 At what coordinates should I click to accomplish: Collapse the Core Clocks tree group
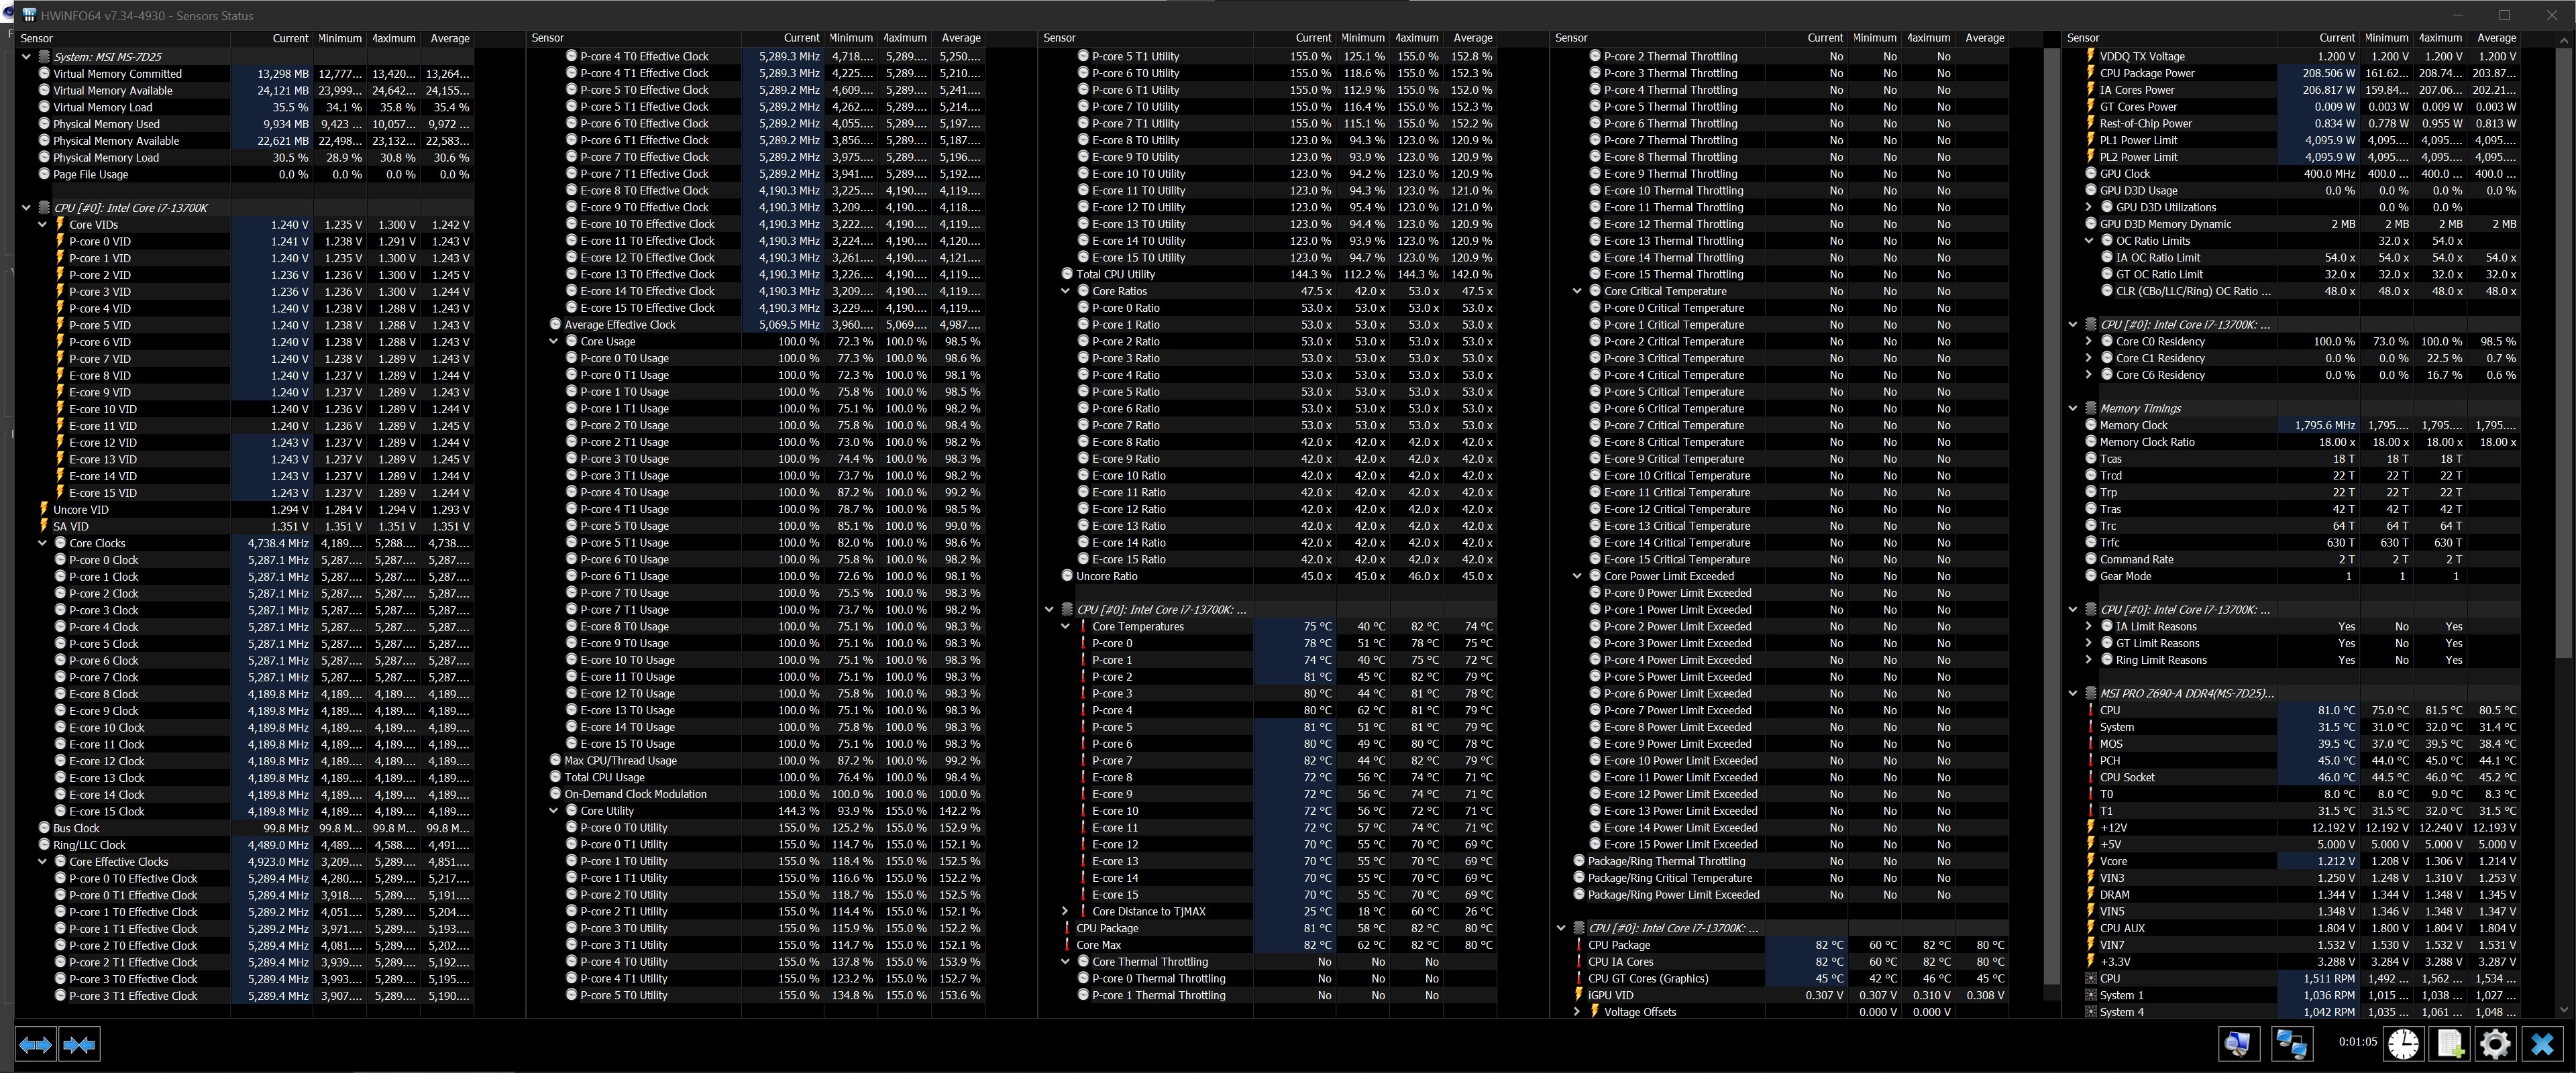(x=43, y=543)
